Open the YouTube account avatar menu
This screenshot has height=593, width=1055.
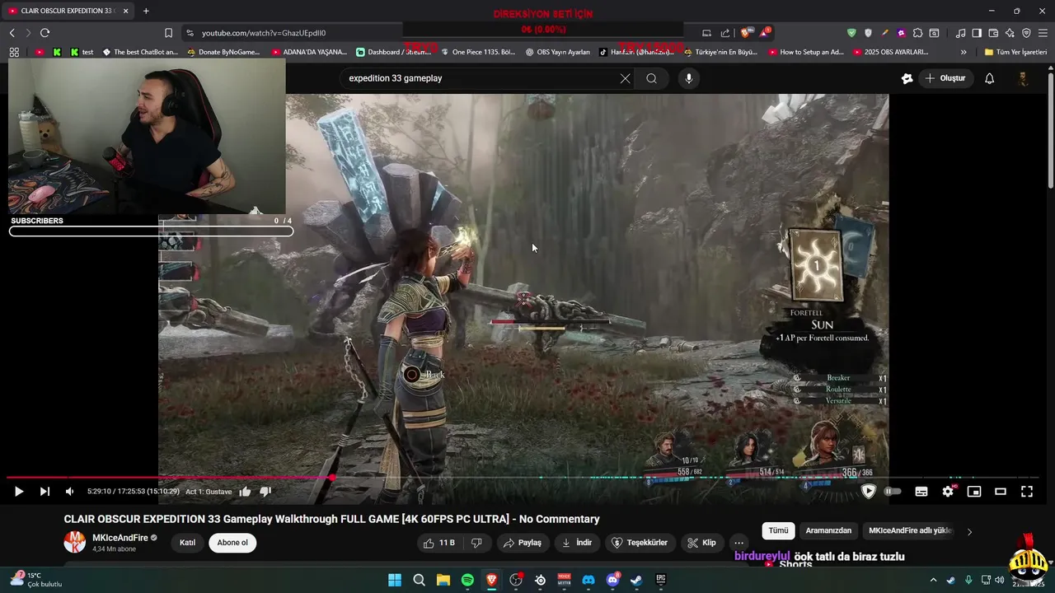[1023, 78]
